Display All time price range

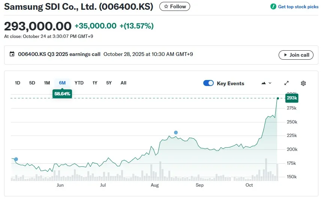[x=123, y=83]
